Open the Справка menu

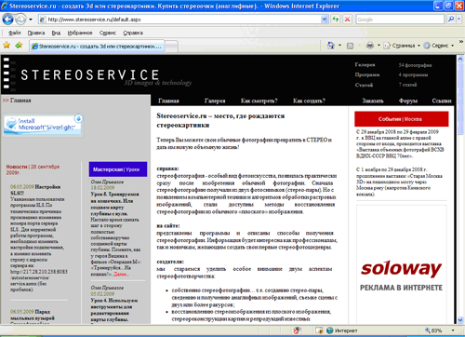[133, 33]
